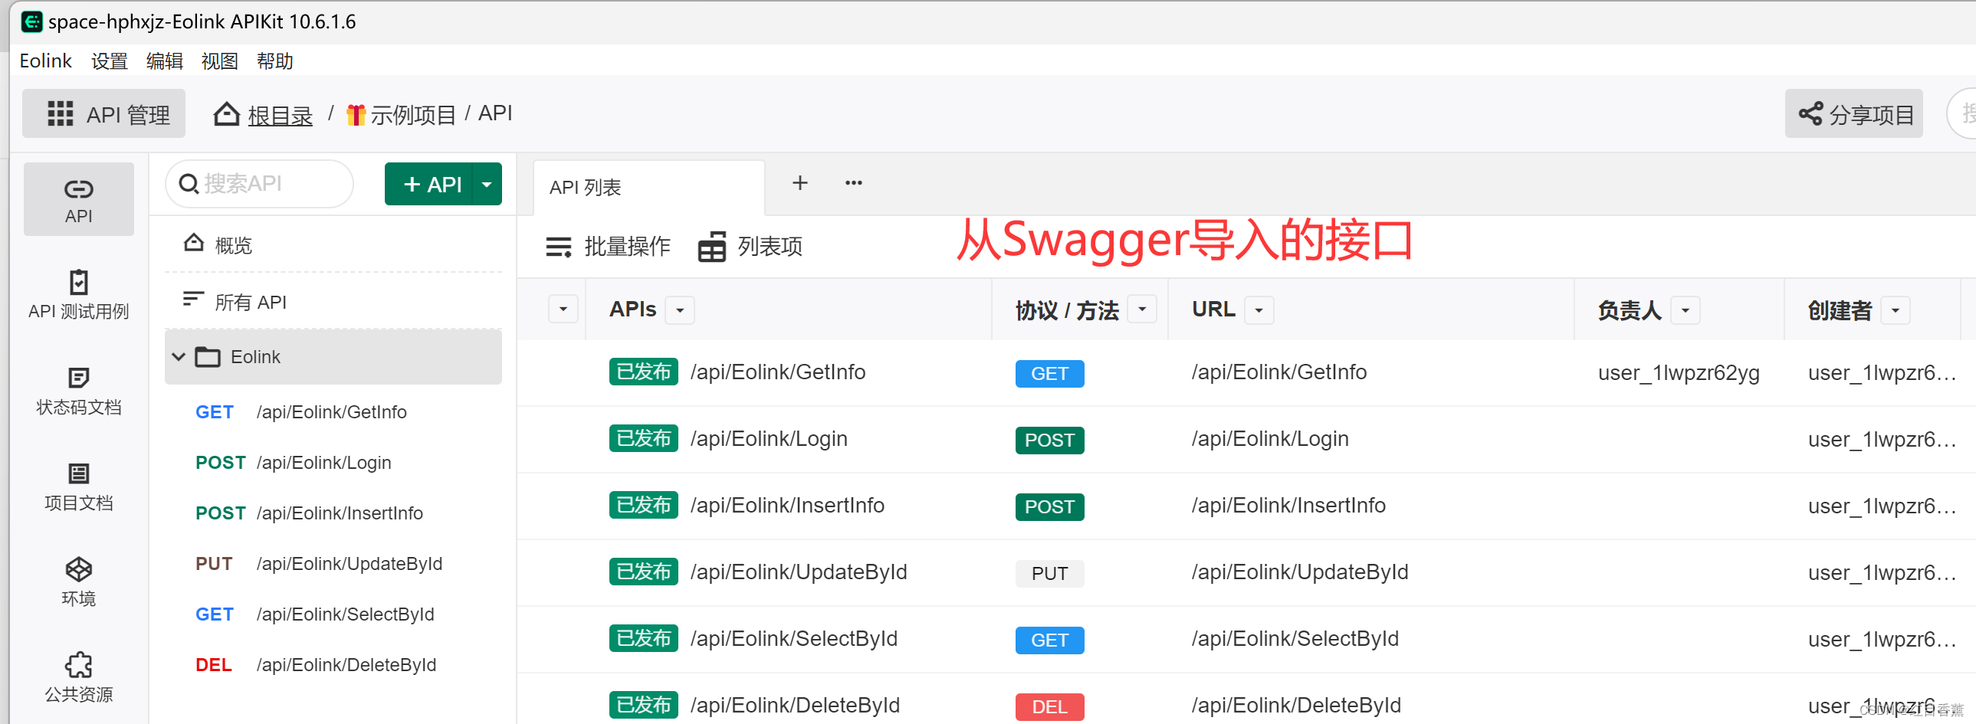Click the Eolink APIKit app icon
The height and width of the screenshot is (724, 1976).
coord(31,21)
